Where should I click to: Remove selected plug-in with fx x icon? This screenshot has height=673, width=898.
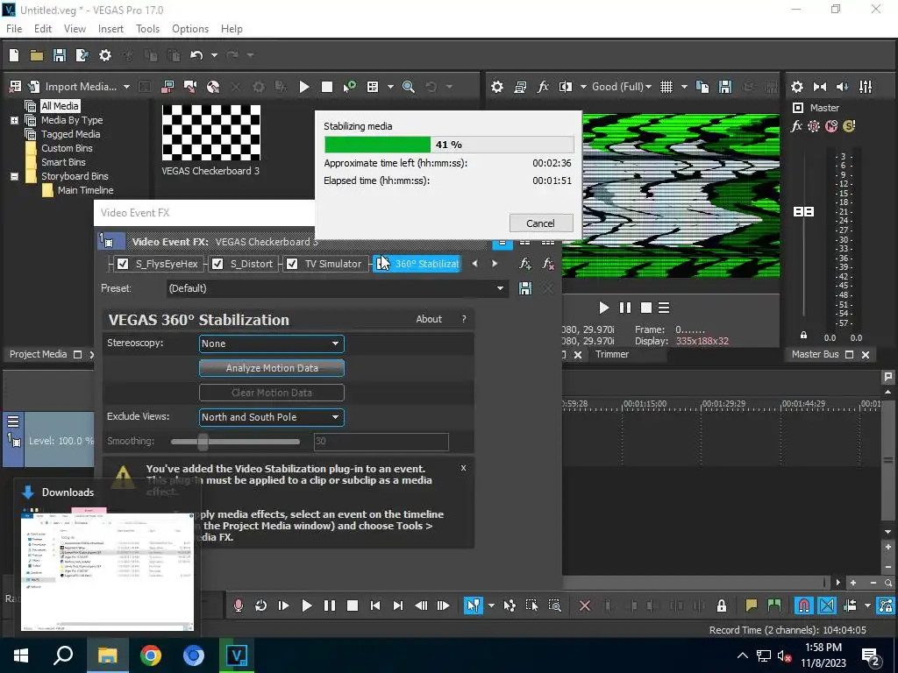pyautogui.click(x=548, y=264)
